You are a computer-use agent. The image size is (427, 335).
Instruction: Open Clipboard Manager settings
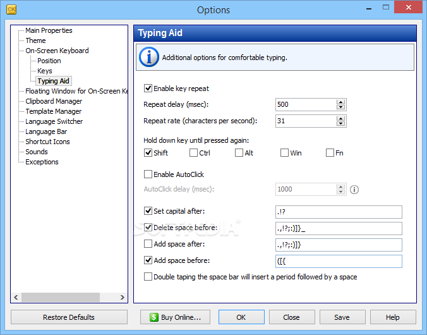[x=54, y=101]
